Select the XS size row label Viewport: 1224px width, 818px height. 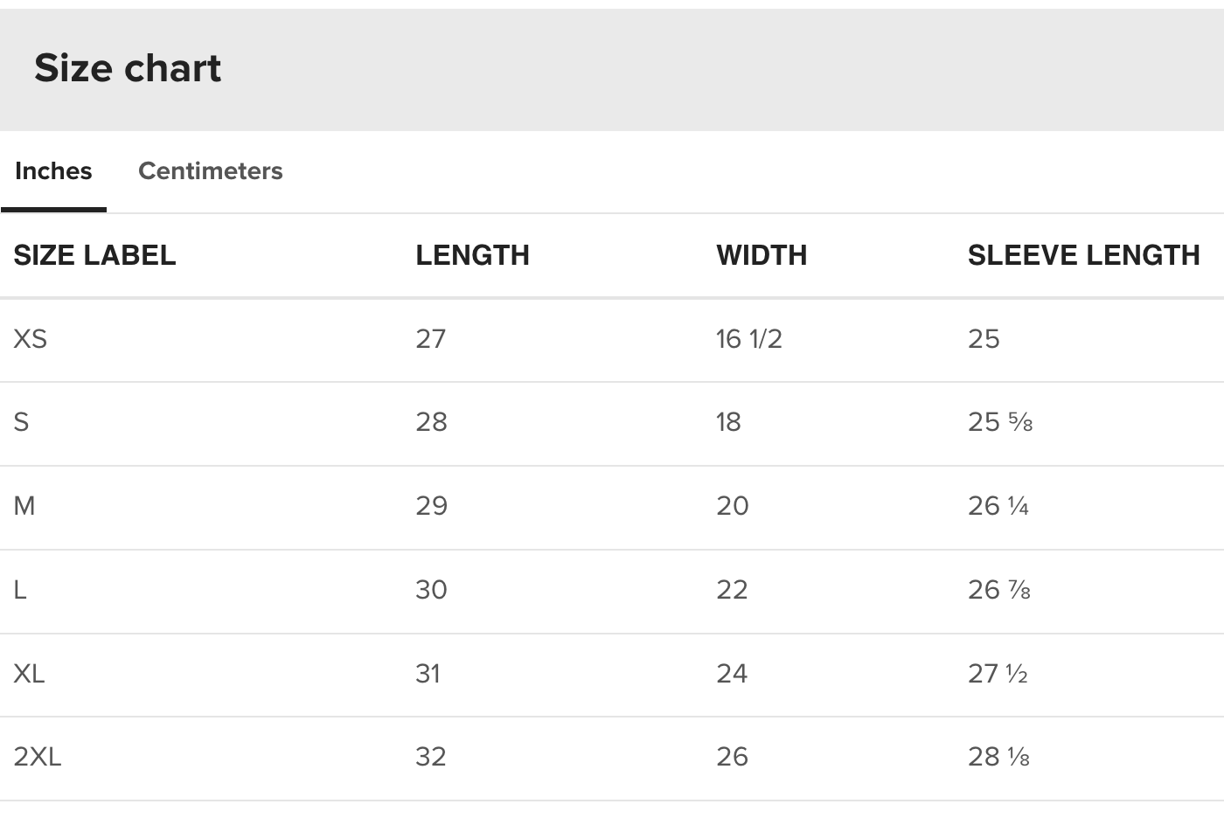pyautogui.click(x=31, y=339)
